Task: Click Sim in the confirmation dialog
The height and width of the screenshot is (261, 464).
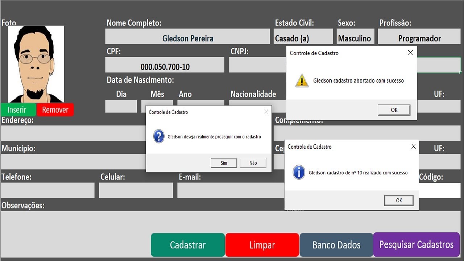Action: click(x=224, y=163)
